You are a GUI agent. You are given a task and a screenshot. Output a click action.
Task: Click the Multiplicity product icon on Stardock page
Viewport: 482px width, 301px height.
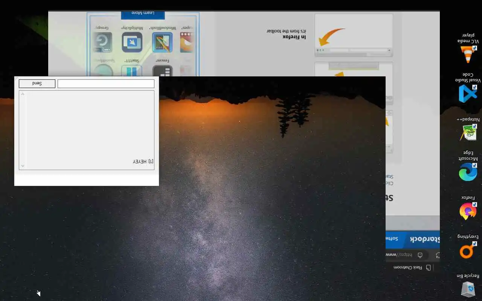pos(132,42)
